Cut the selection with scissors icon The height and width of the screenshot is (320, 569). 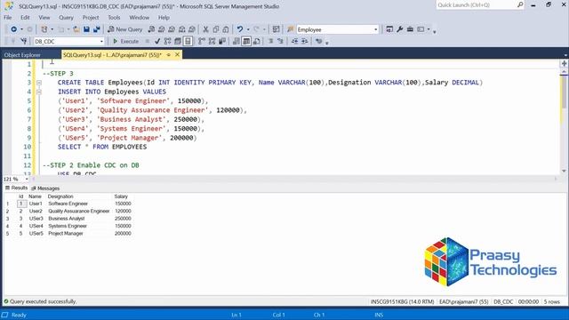coord(205,29)
